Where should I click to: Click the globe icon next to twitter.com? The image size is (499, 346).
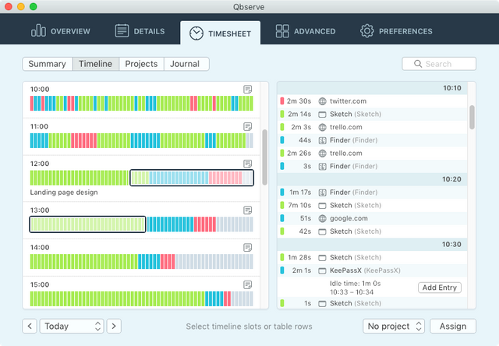point(322,101)
